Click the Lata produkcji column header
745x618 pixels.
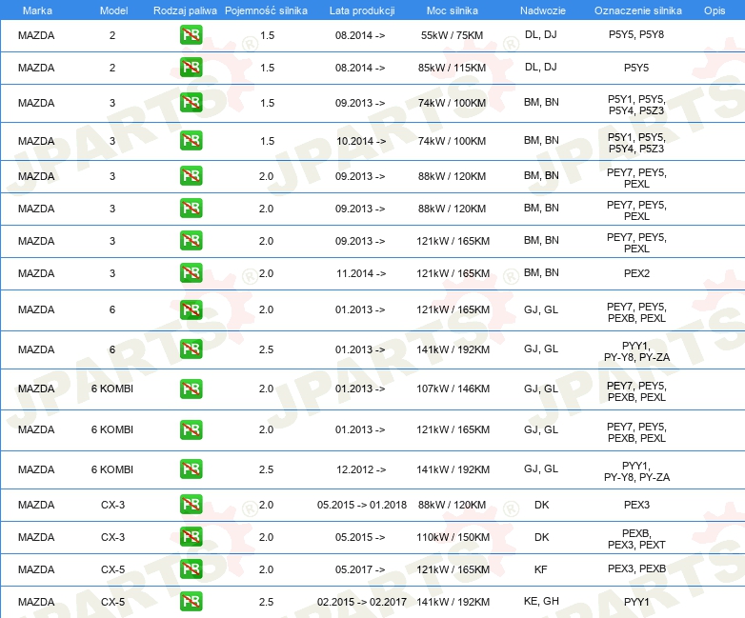tap(360, 10)
